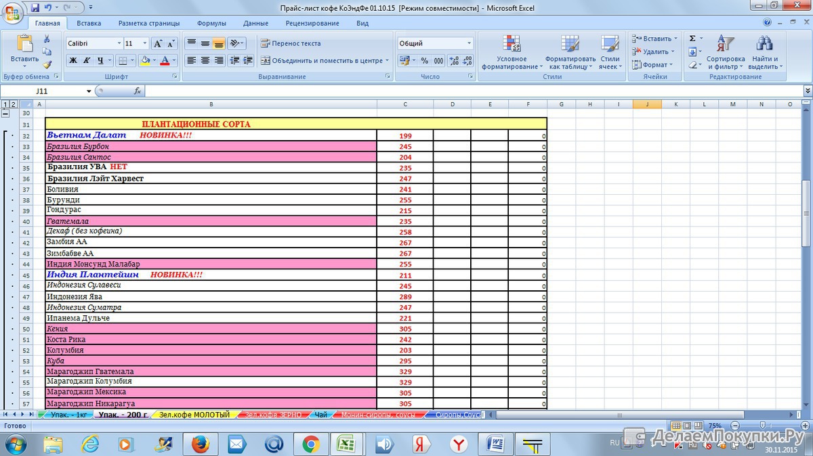Apply the accounting currency number format
This screenshot has width=813, height=456.
(x=404, y=60)
